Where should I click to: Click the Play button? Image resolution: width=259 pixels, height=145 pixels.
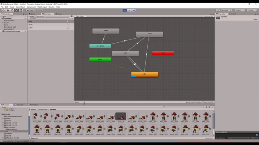click(125, 10)
